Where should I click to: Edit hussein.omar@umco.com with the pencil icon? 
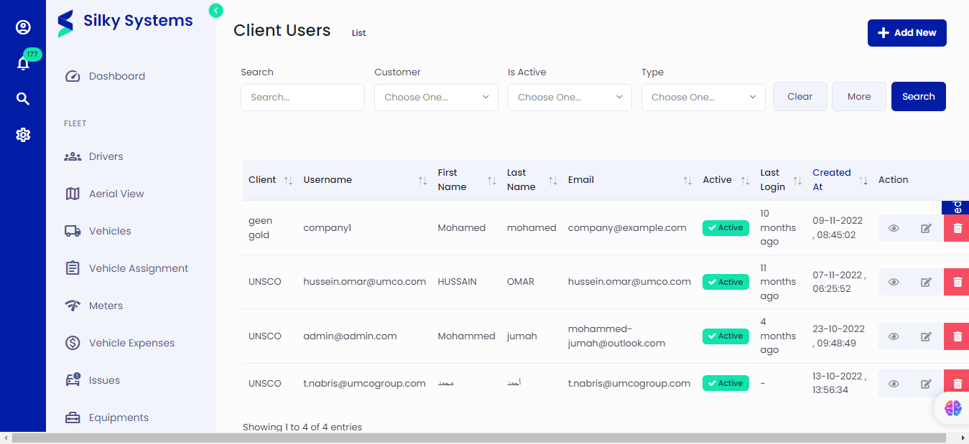point(925,281)
